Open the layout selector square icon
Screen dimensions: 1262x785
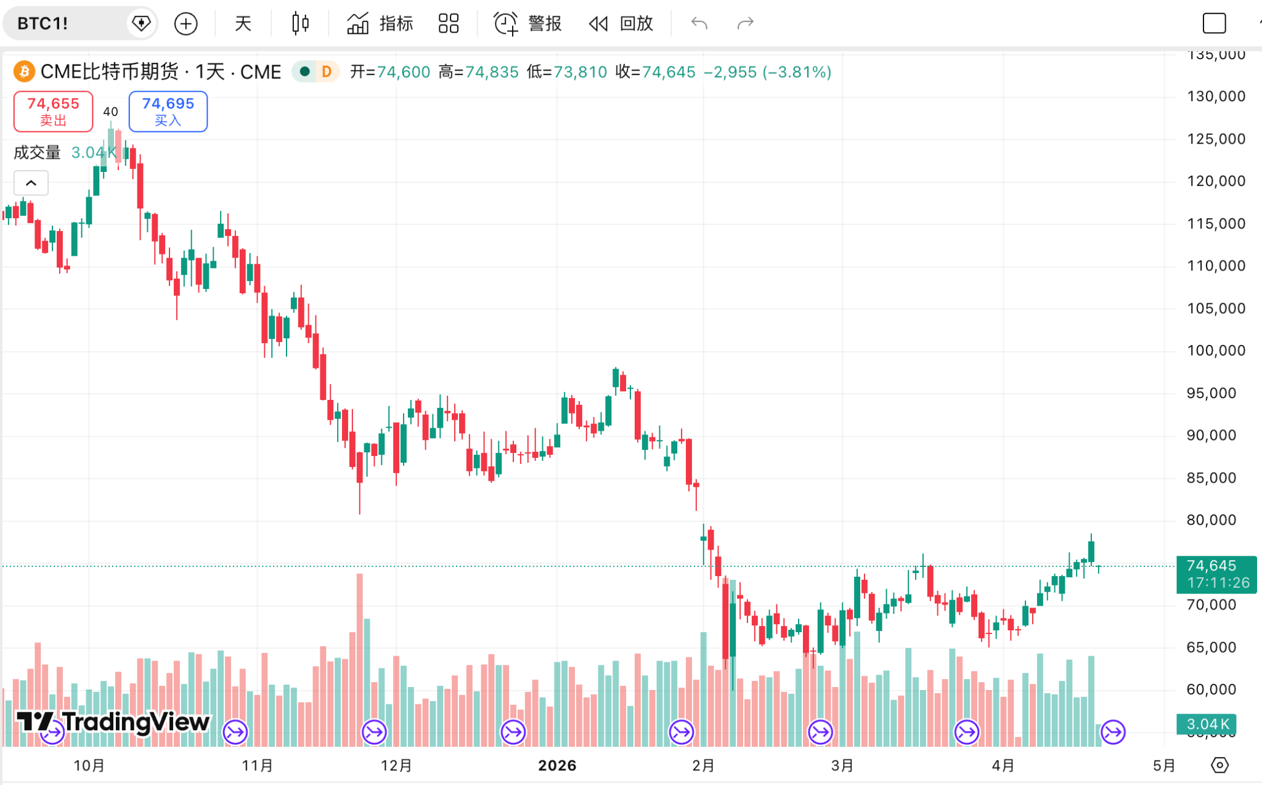[1214, 23]
